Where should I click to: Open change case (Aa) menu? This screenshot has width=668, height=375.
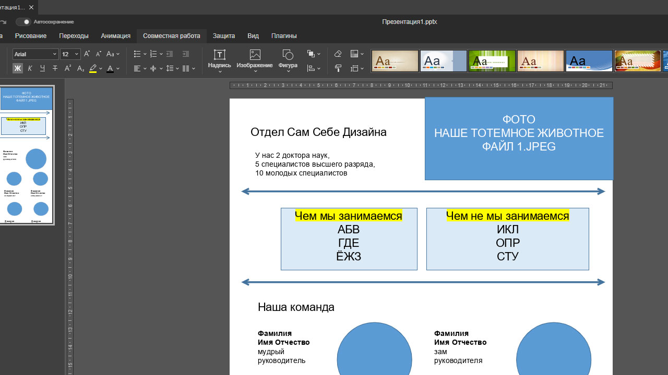[x=113, y=54]
